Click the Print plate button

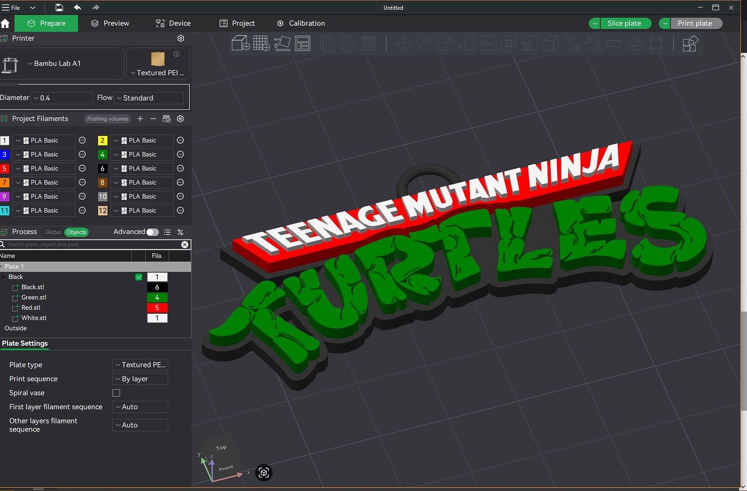pos(696,23)
